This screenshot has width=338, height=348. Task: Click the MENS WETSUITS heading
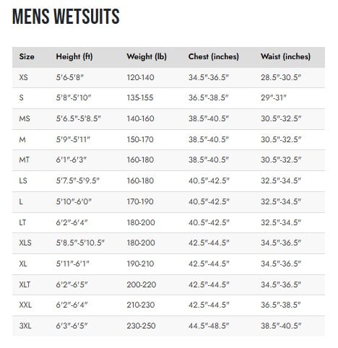click(x=66, y=17)
